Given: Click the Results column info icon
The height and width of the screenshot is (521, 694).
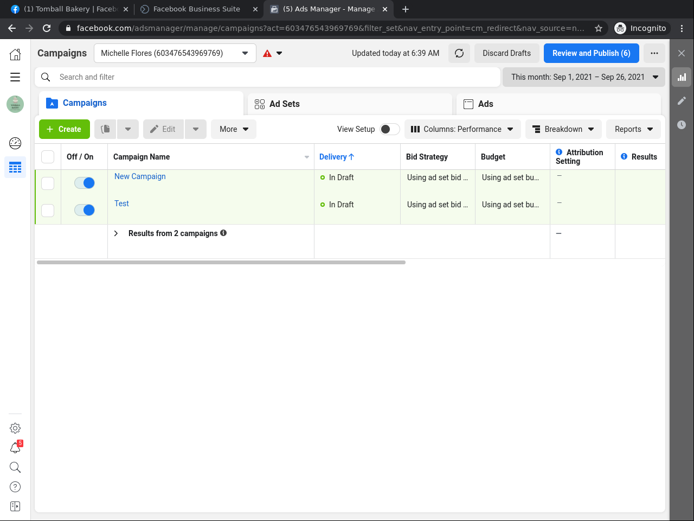Looking at the screenshot, I should (624, 156).
